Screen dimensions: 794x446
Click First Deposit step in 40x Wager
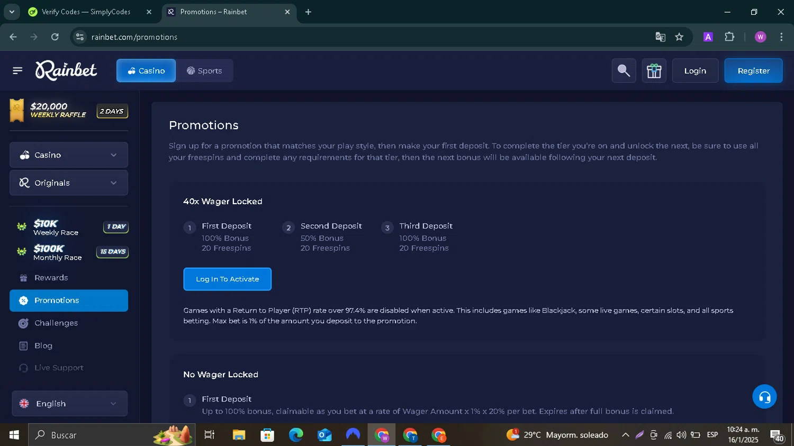pyautogui.click(x=226, y=226)
